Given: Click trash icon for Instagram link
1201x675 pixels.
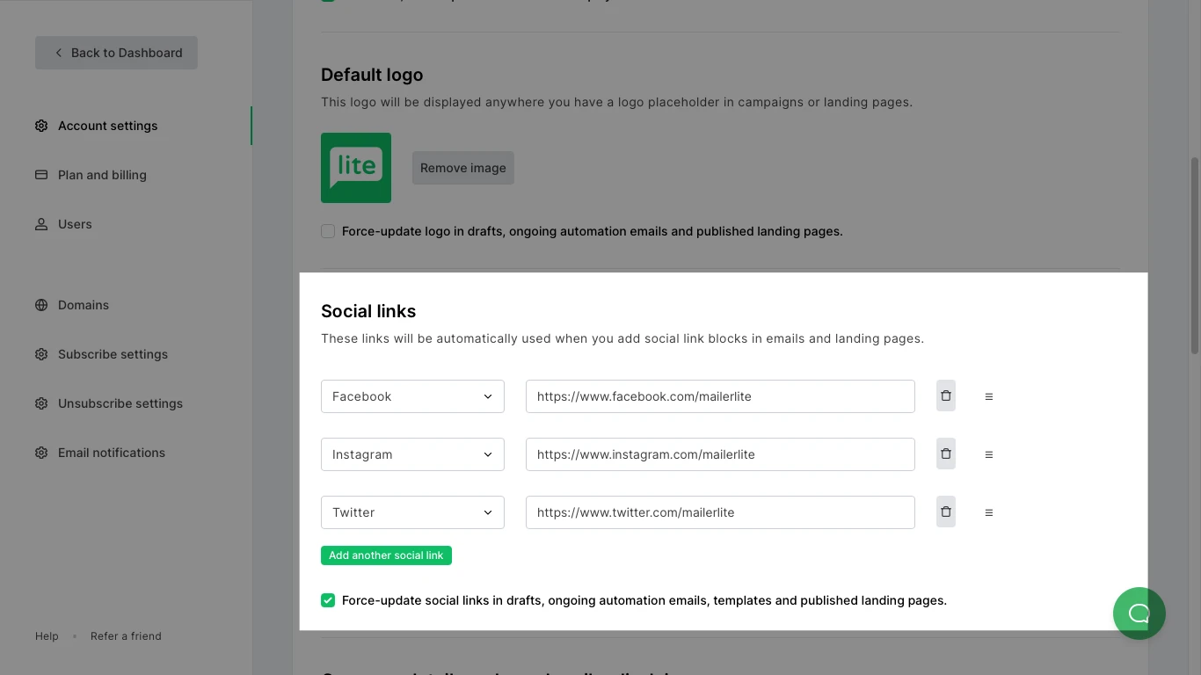Looking at the screenshot, I should tap(945, 454).
